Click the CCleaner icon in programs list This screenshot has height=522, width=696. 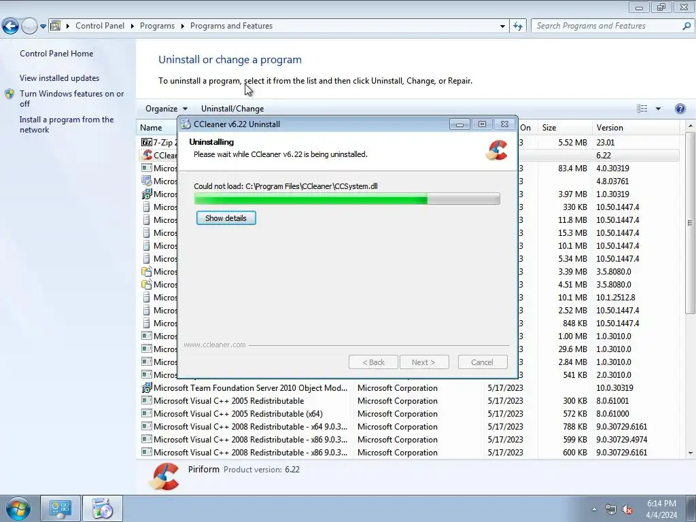pos(147,155)
